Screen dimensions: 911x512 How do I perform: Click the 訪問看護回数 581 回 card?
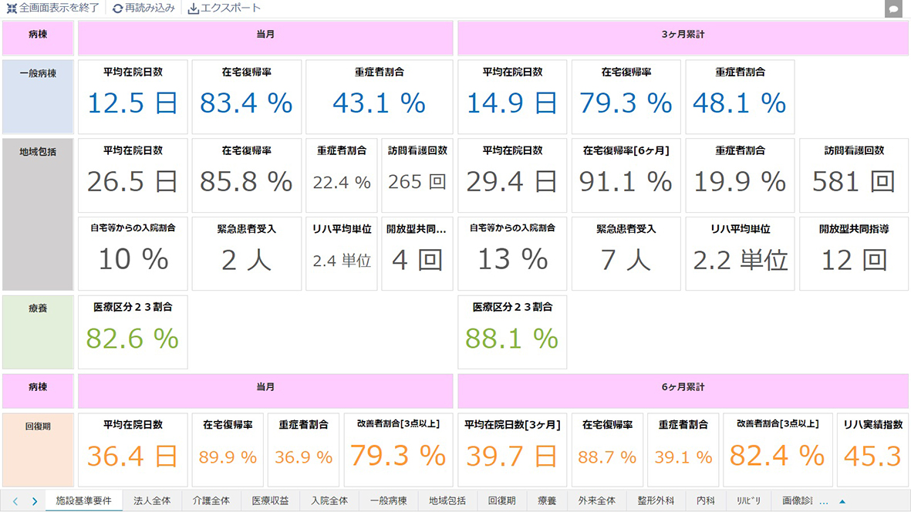click(x=854, y=175)
